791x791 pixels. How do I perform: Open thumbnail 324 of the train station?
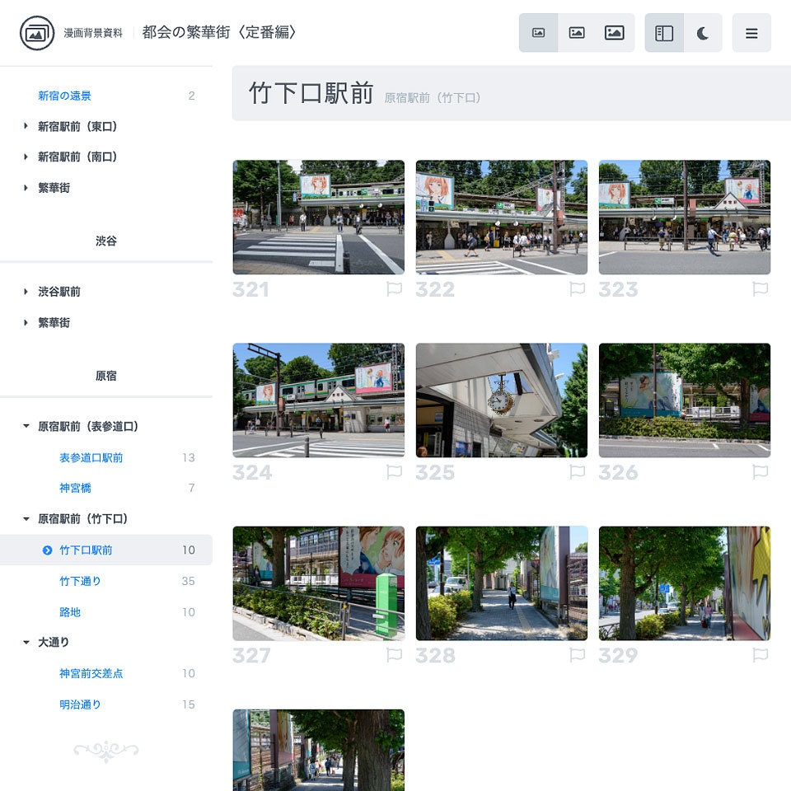(x=319, y=400)
